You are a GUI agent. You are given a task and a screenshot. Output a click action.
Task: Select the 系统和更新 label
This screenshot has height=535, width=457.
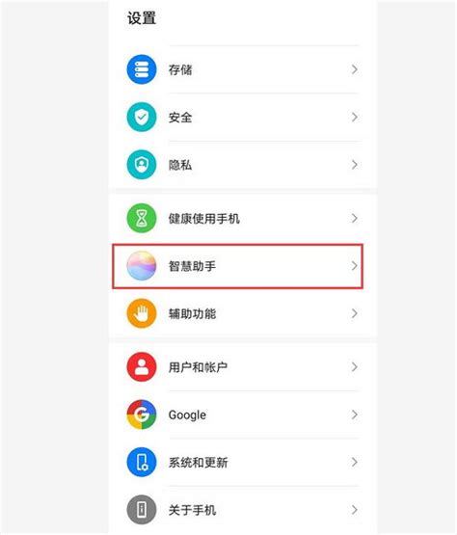(x=198, y=463)
